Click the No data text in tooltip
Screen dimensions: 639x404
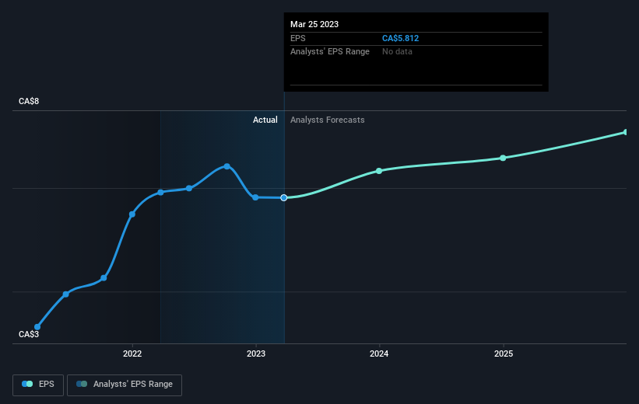point(397,52)
